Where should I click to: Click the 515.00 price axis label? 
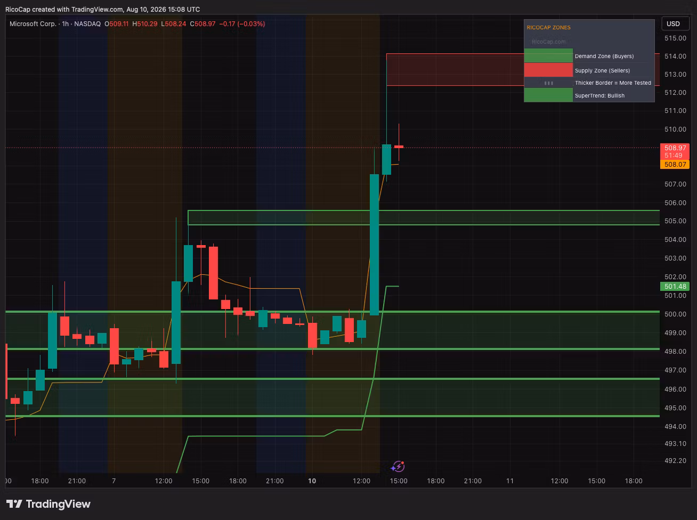click(675, 38)
